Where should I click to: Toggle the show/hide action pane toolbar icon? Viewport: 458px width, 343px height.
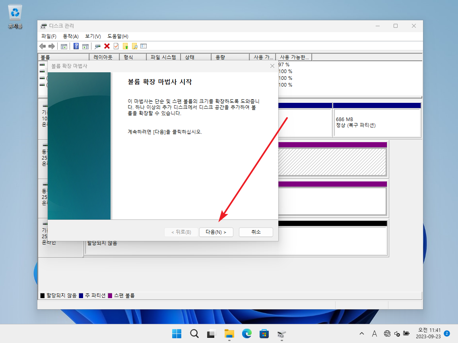(x=85, y=46)
